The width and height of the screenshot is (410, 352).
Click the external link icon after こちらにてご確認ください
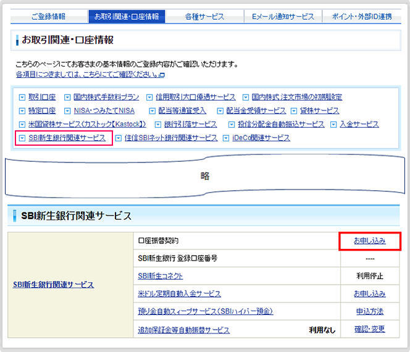tap(162, 75)
